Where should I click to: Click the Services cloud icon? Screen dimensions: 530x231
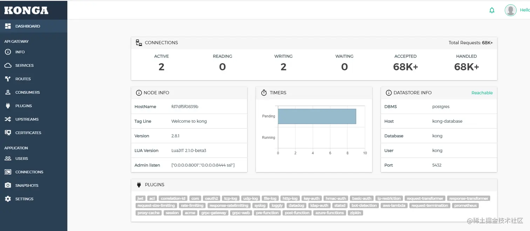[8, 65]
